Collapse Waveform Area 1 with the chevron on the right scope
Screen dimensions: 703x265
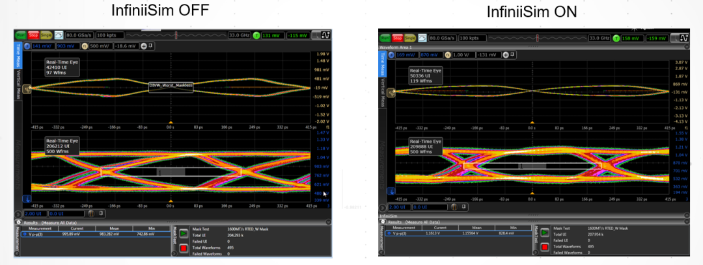point(687,47)
